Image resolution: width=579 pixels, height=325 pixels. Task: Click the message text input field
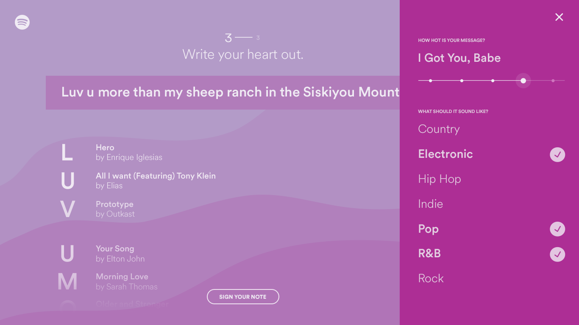223,92
